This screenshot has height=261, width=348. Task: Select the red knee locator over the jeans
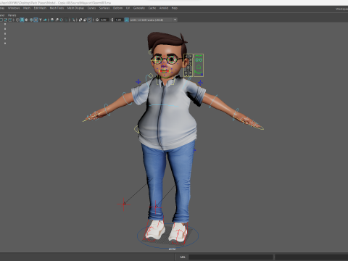pyautogui.click(x=155, y=207)
